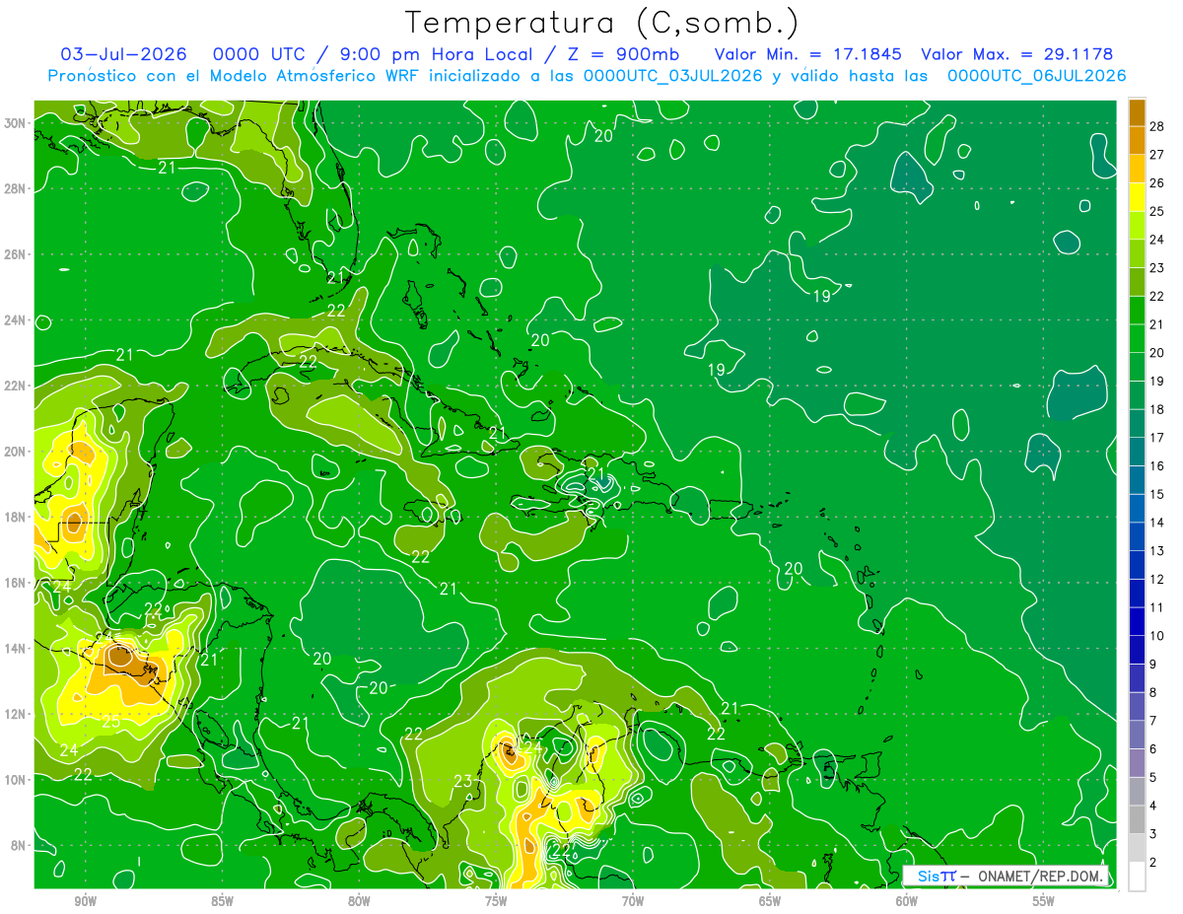Click the darkest orange swatch above 28
1183x914 pixels.
[x=1137, y=111]
